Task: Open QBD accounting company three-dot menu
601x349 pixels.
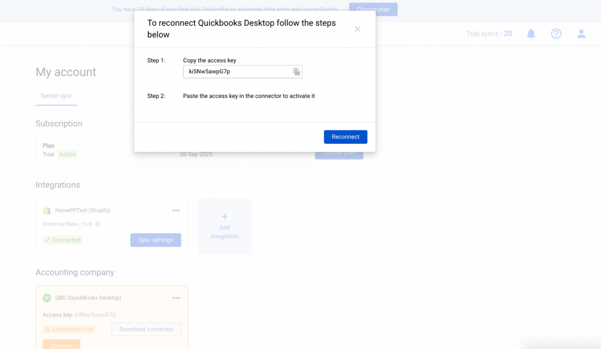Action: [x=176, y=298]
